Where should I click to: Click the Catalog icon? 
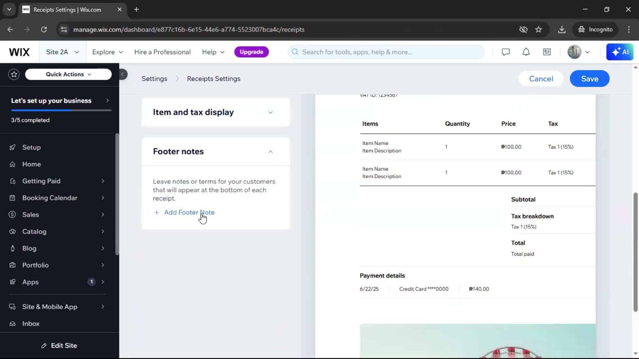click(12, 231)
